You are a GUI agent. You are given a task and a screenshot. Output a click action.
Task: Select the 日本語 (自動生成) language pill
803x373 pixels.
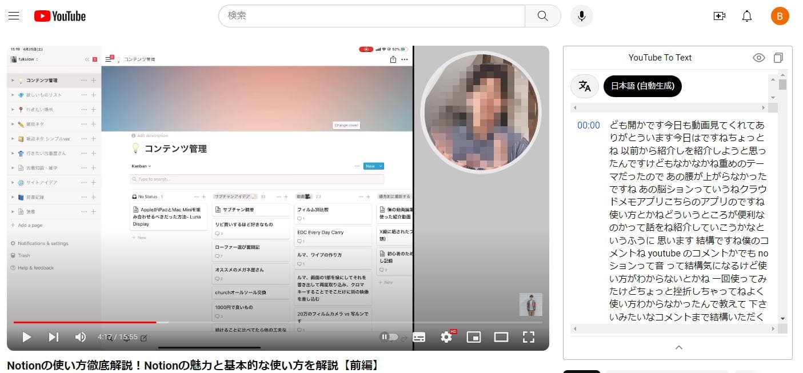coord(642,86)
